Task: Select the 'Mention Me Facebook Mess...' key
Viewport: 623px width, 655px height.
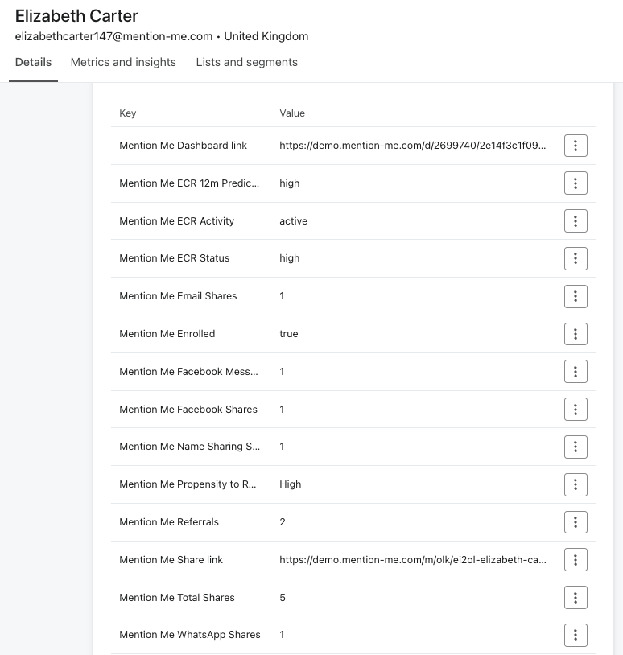Action: point(188,372)
